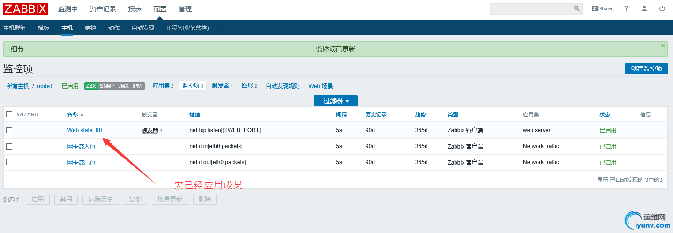
Task: Expand the 过滤器 filter panel
Action: coord(336,101)
